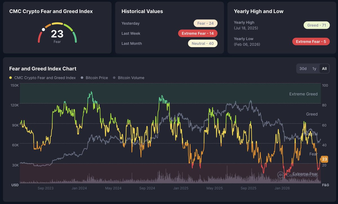338x204 pixels.
Task: Click the Extreme Fear zone label on chart
Action: tap(305, 174)
